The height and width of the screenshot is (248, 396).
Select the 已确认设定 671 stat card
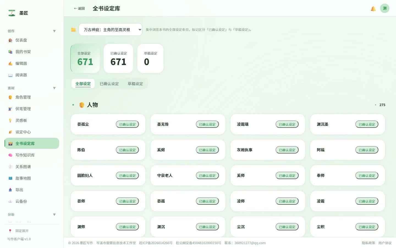coord(119,58)
